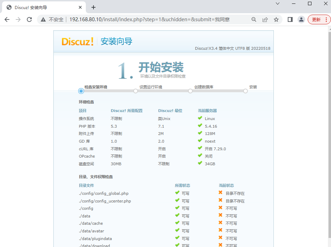This screenshot has width=331, height=247.
Task: Click the green check beside Linux
Action: coord(200,118)
